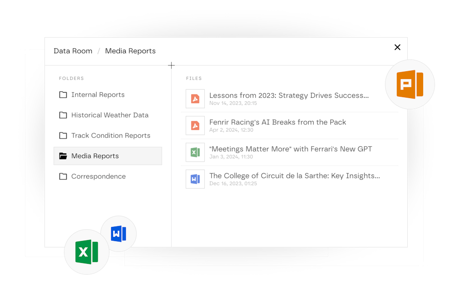Click Media Reports in the breadcrumb
454x286 pixels.
[x=130, y=51]
